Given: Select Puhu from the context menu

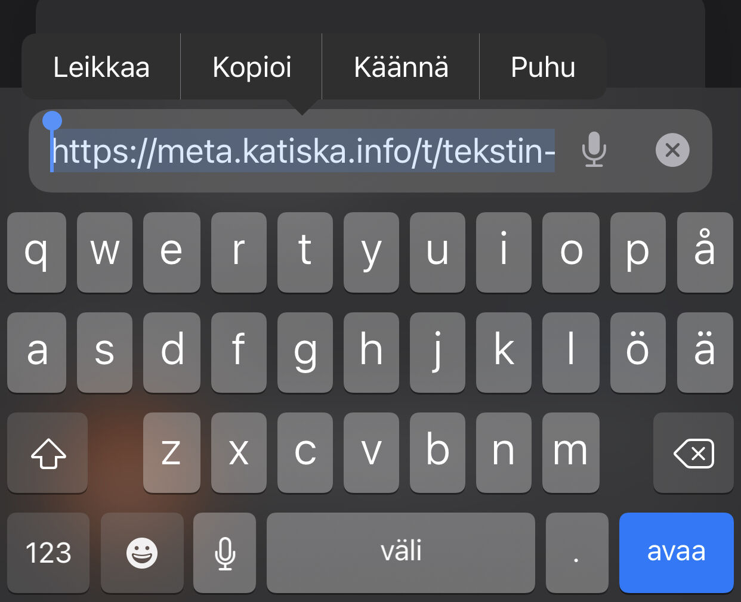Looking at the screenshot, I should pyautogui.click(x=543, y=67).
